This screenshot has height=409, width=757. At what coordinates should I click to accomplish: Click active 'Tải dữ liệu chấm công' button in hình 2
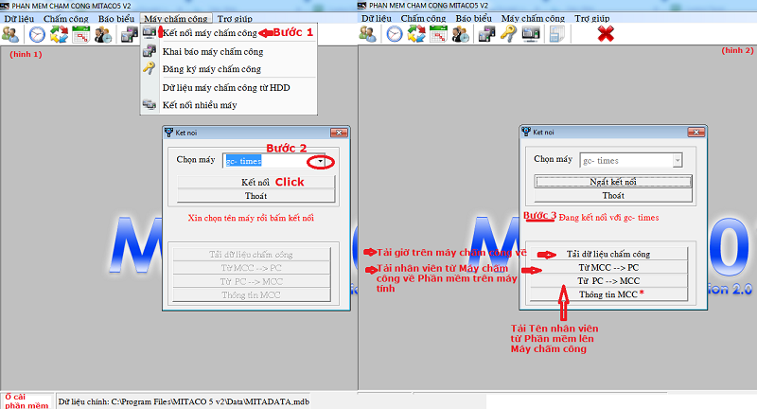608,254
